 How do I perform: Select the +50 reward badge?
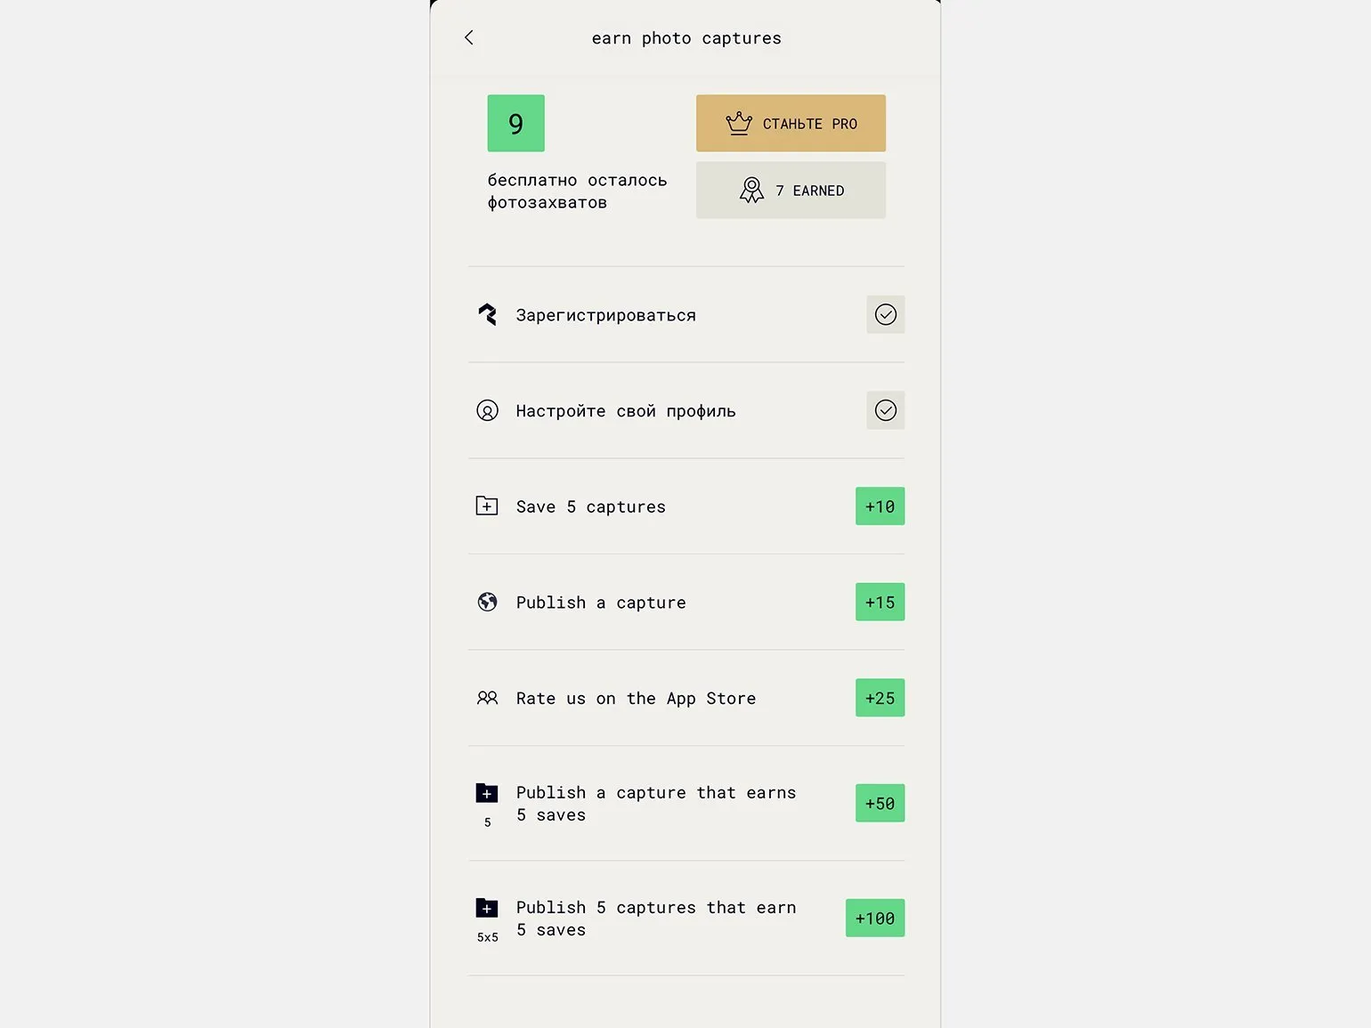(880, 804)
